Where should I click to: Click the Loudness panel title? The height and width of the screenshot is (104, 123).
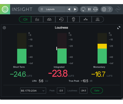click(x=61, y=28)
